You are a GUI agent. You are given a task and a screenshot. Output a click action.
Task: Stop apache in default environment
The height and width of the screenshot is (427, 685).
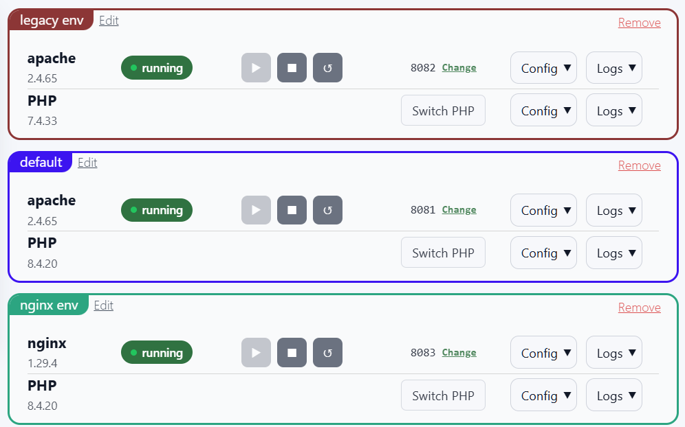[x=292, y=210]
